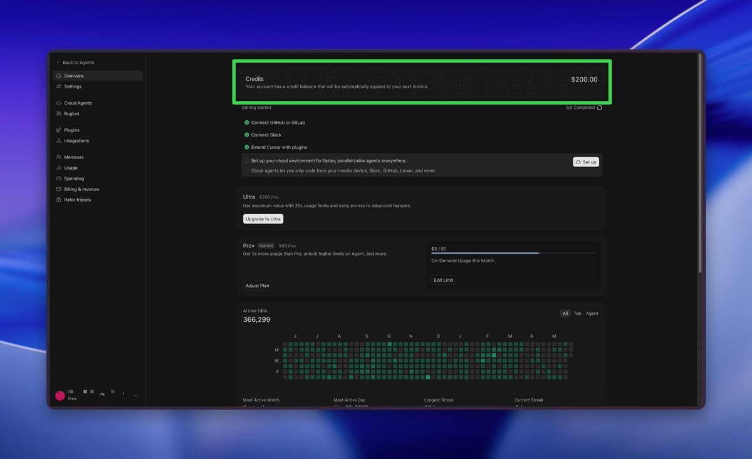Click the $200.00 credit balance
Viewport: 752px width, 459px height.
point(584,80)
